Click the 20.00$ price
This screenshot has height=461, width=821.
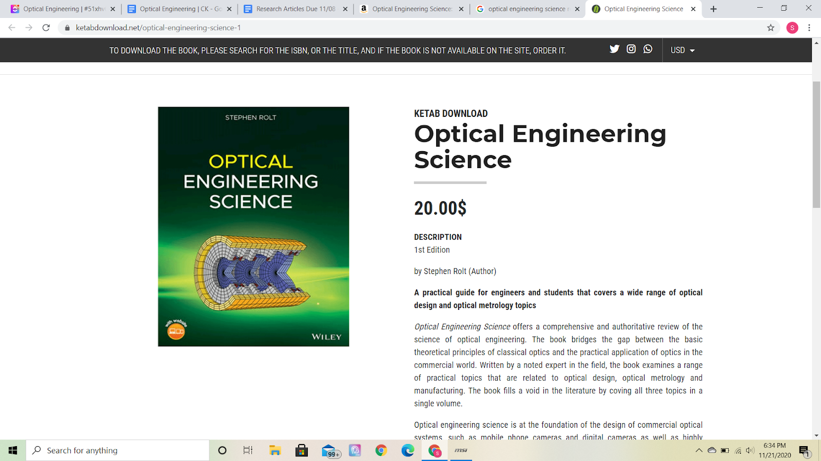pos(440,208)
